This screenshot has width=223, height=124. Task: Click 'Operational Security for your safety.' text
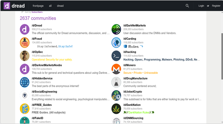pos(52,60)
